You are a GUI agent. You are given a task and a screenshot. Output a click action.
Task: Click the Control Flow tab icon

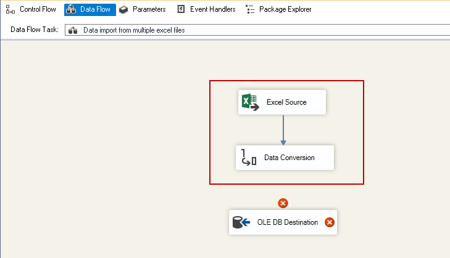(x=10, y=10)
